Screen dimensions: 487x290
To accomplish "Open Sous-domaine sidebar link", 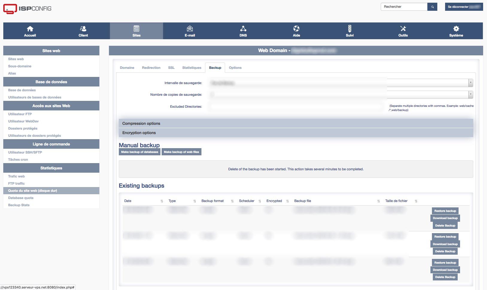I will click(x=20, y=66).
